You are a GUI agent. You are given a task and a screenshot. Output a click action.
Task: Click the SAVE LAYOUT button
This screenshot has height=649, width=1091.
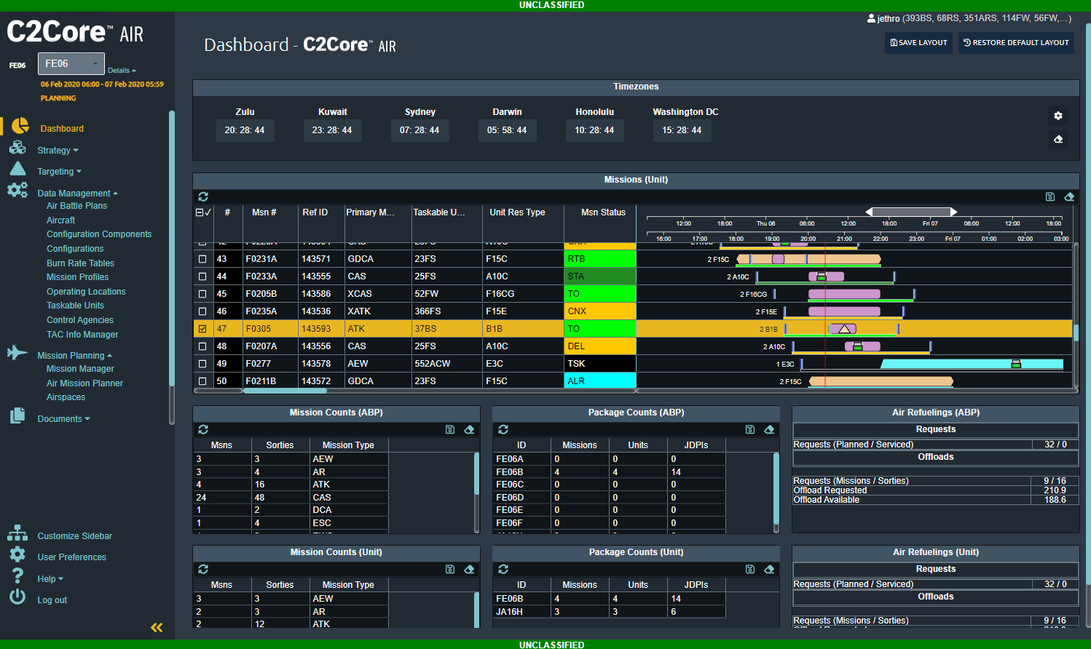point(918,42)
